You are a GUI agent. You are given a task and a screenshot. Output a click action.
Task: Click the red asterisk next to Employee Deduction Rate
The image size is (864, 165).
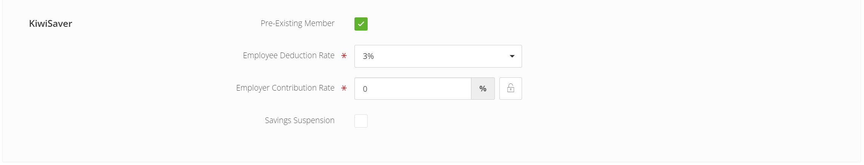(x=344, y=56)
